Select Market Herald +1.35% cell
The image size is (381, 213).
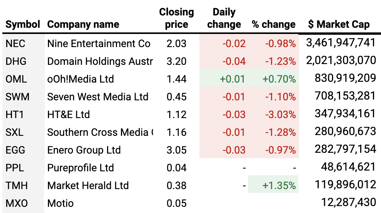(279, 186)
